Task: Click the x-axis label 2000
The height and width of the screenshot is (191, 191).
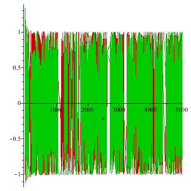Action: (87, 110)
